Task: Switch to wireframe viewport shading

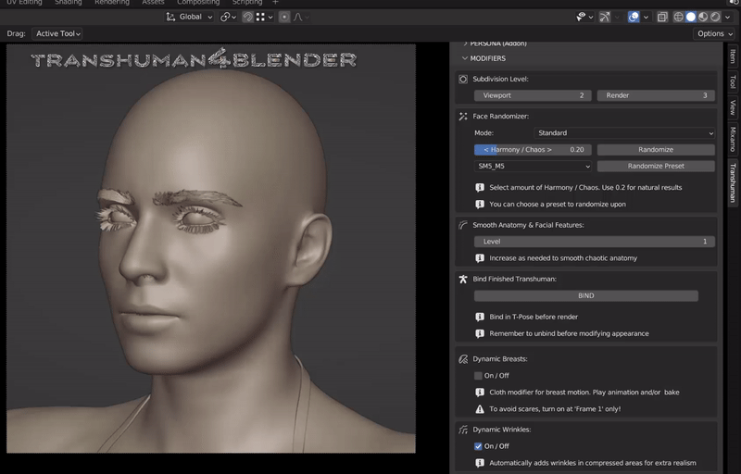Action: point(679,17)
